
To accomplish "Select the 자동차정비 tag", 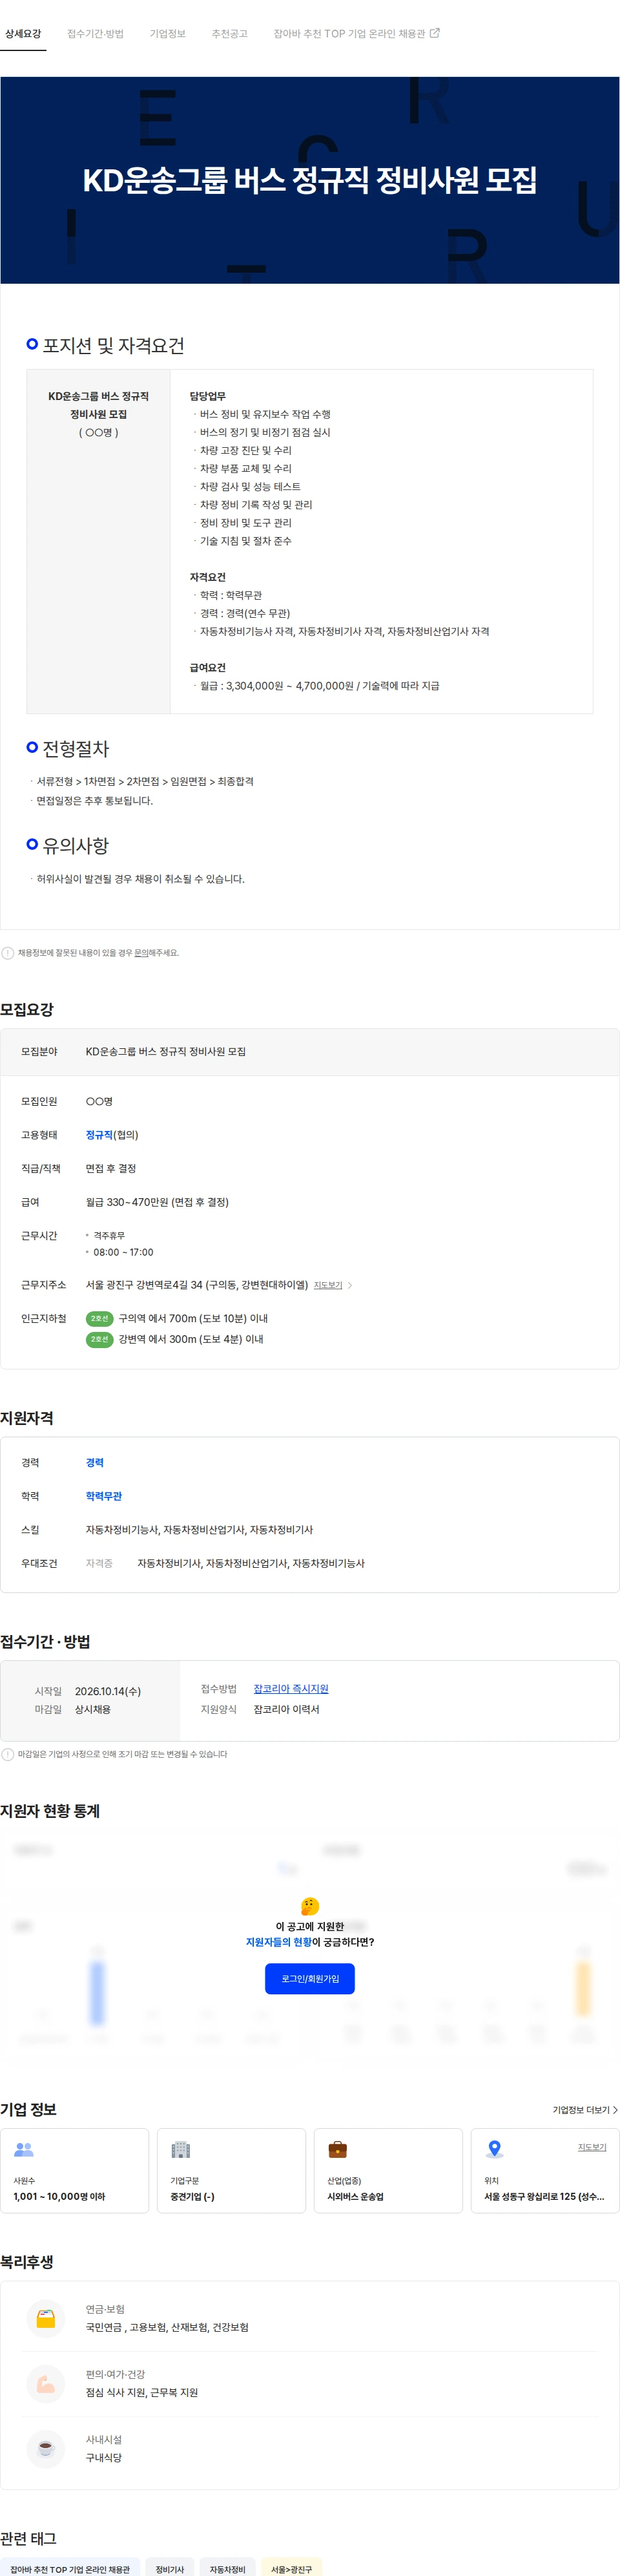I will point(228,2568).
